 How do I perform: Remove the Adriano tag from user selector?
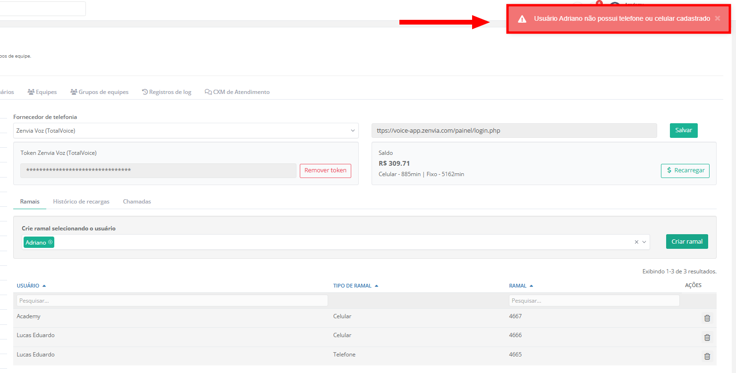click(x=51, y=242)
